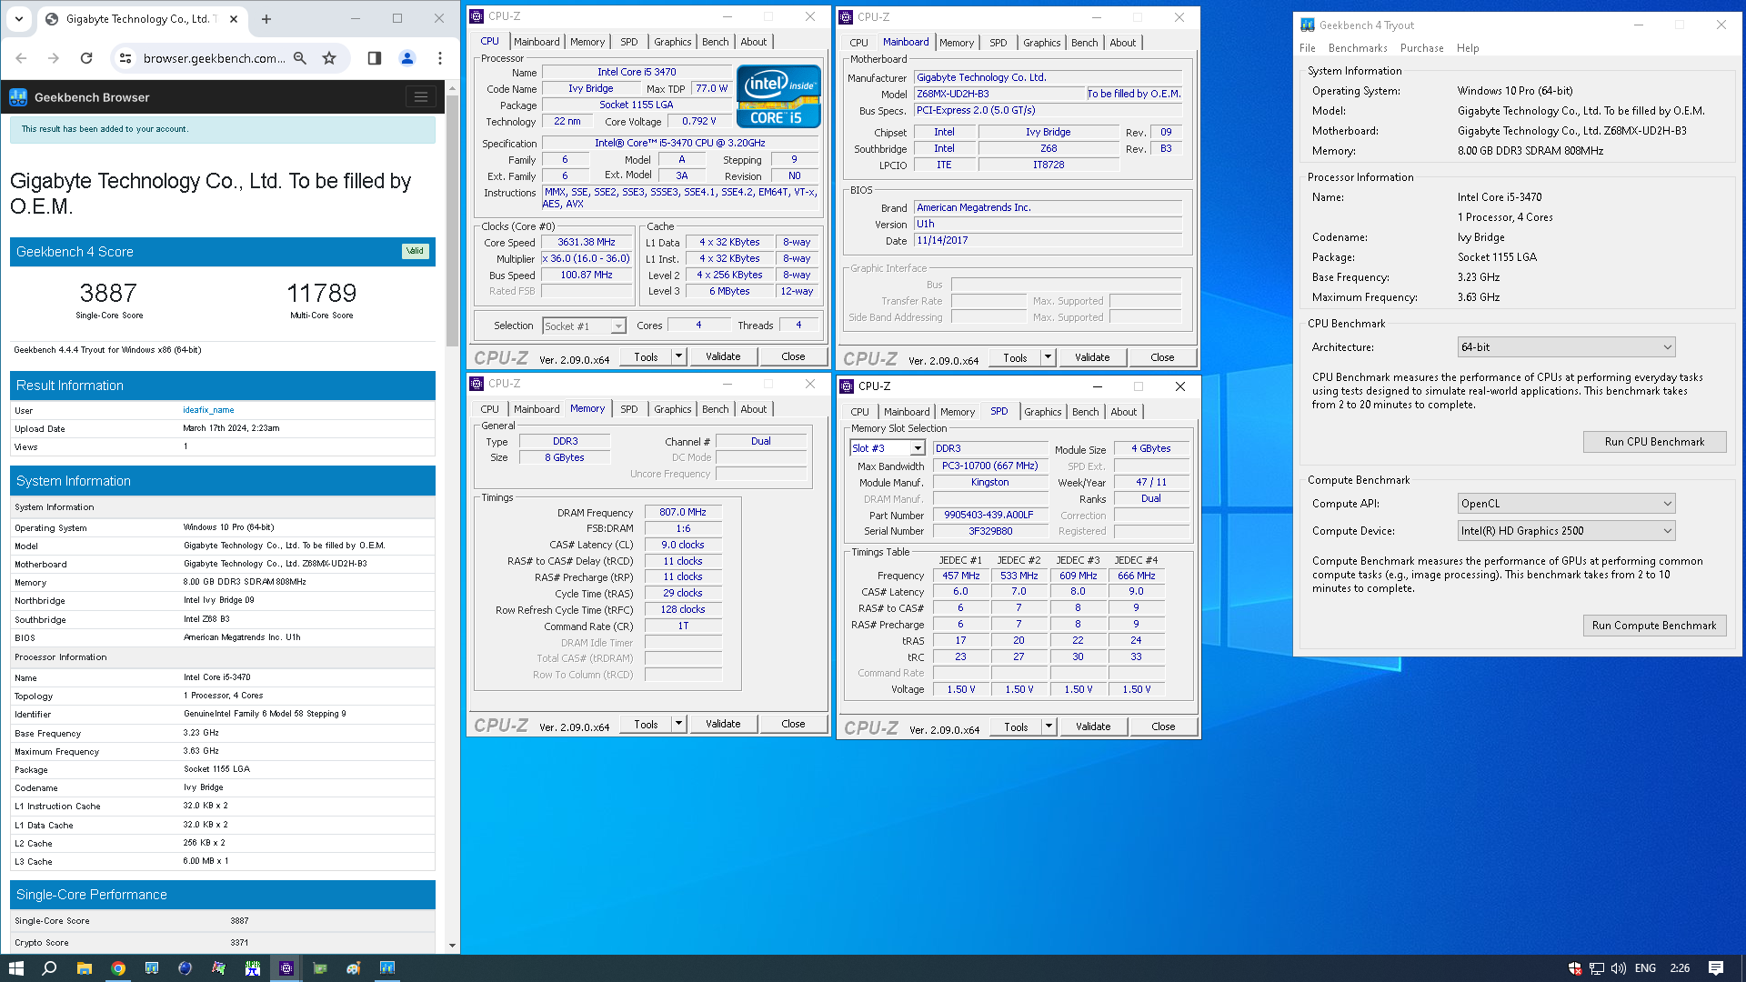This screenshot has width=1746, height=982.
Task: Click Validate in CPU-Z Memory window
Action: pos(723,724)
